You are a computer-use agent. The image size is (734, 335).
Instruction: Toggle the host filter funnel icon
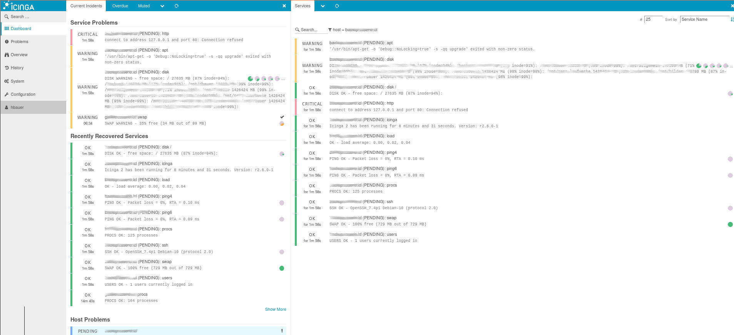click(330, 30)
